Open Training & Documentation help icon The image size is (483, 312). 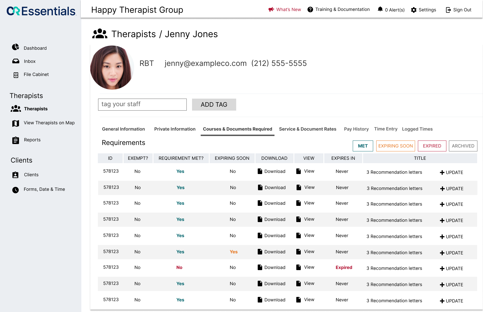coord(310,9)
